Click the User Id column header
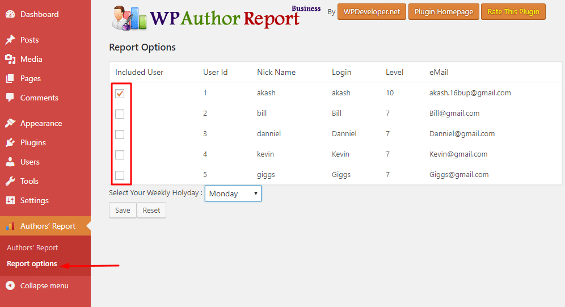Image resolution: width=565 pixels, height=307 pixels. point(215,72)
